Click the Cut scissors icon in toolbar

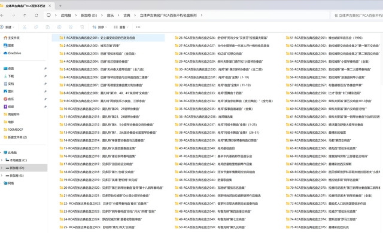coord(25,27)
